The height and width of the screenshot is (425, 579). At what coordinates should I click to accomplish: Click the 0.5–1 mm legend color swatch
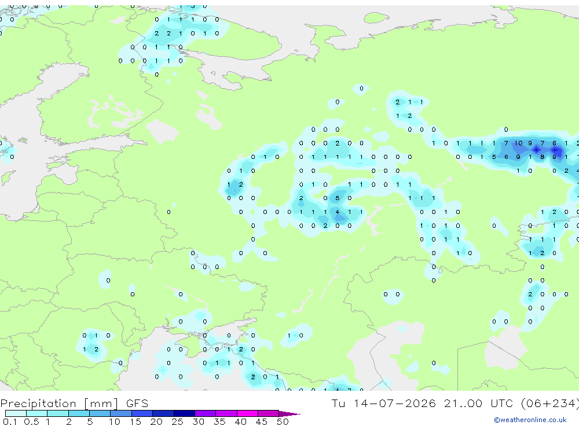coord(37,413)
